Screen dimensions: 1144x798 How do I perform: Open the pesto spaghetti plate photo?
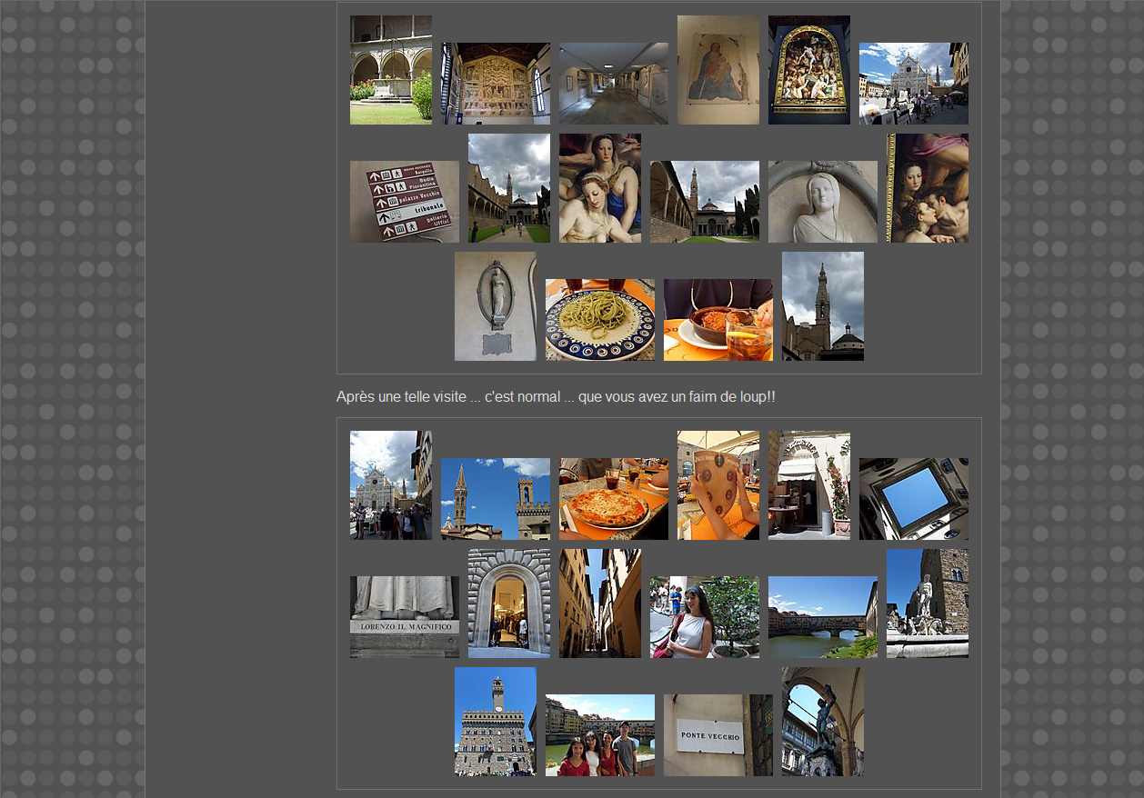pos(599,320)
